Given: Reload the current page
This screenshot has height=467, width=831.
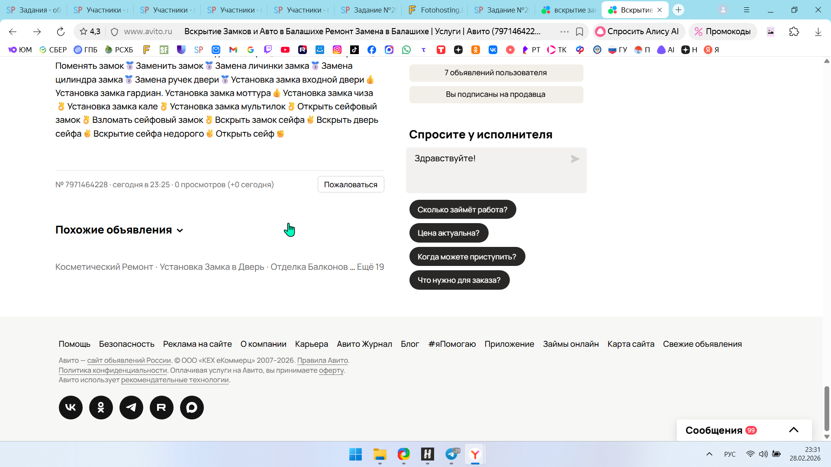Looking at the screenshot, I should pos(61,32).
